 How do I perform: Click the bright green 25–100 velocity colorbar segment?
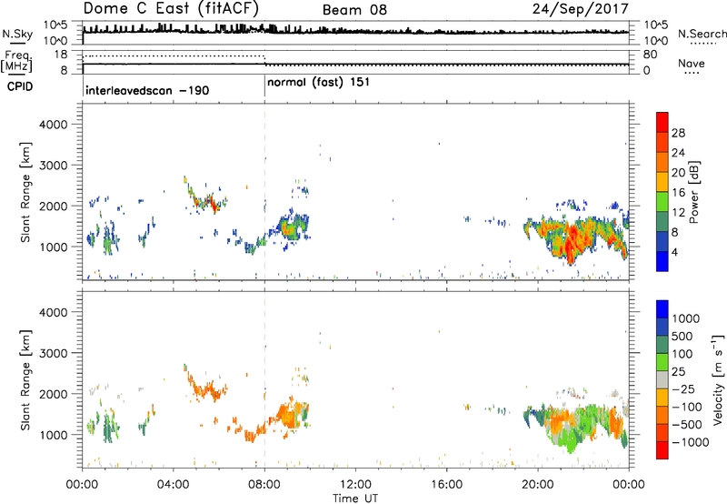point(662,362)
